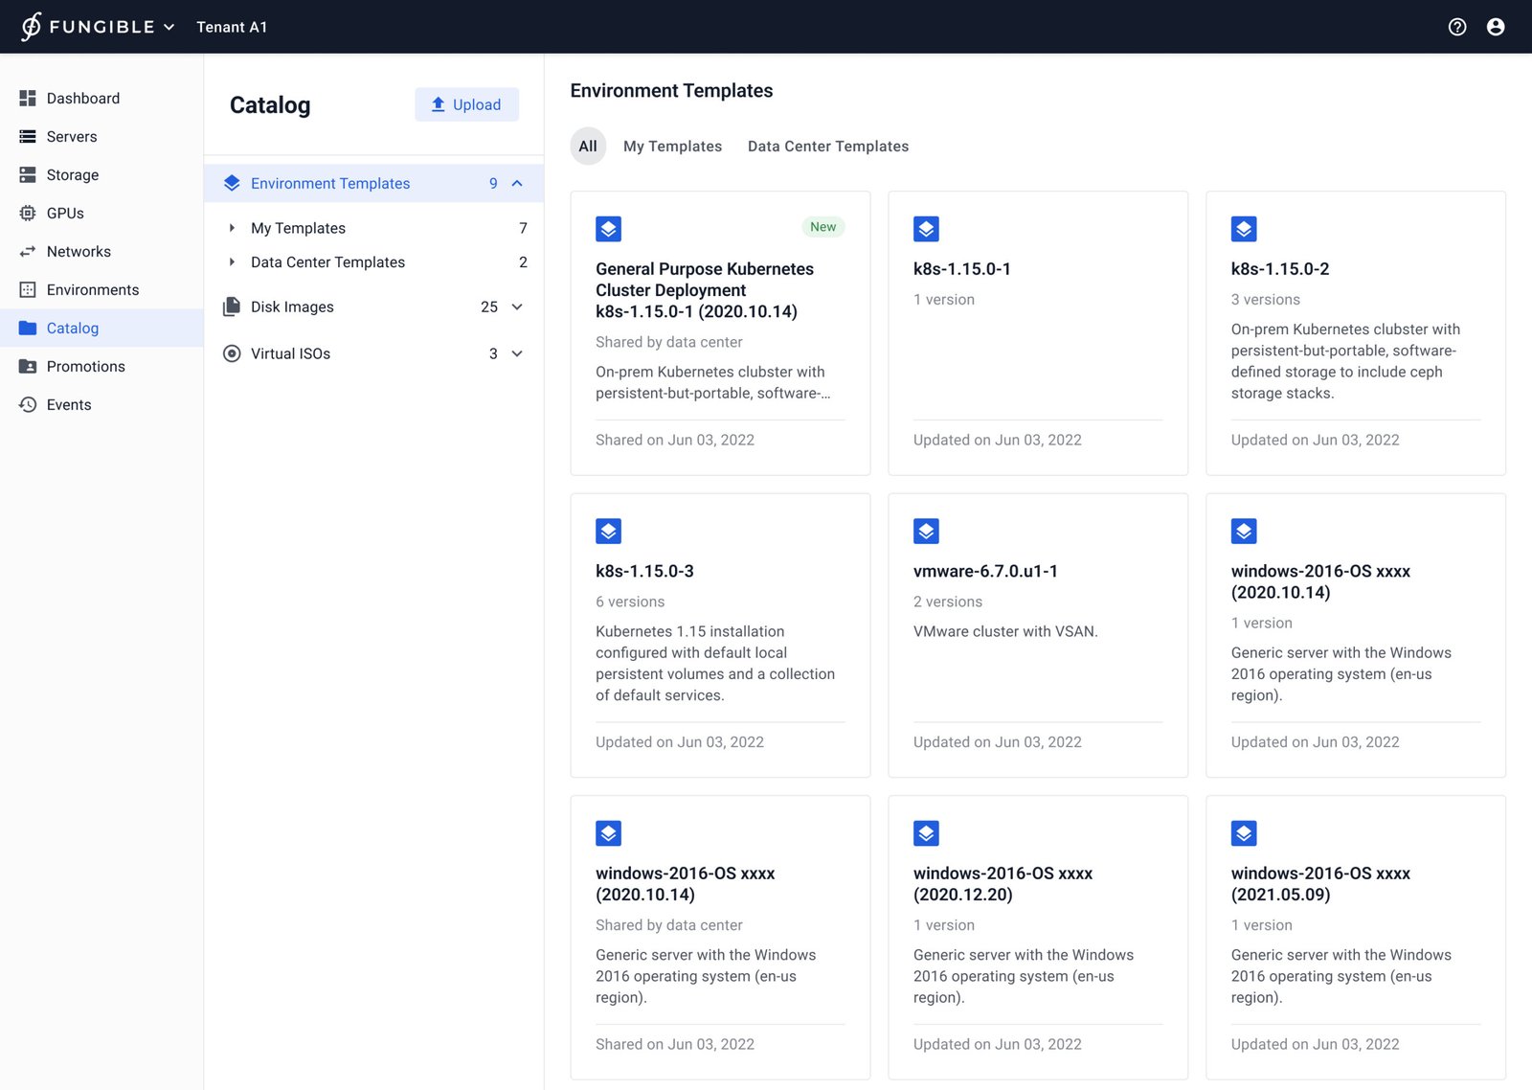1532x1090 pixels.
Task: Click the Upload button
Action: tap(466, 105)
